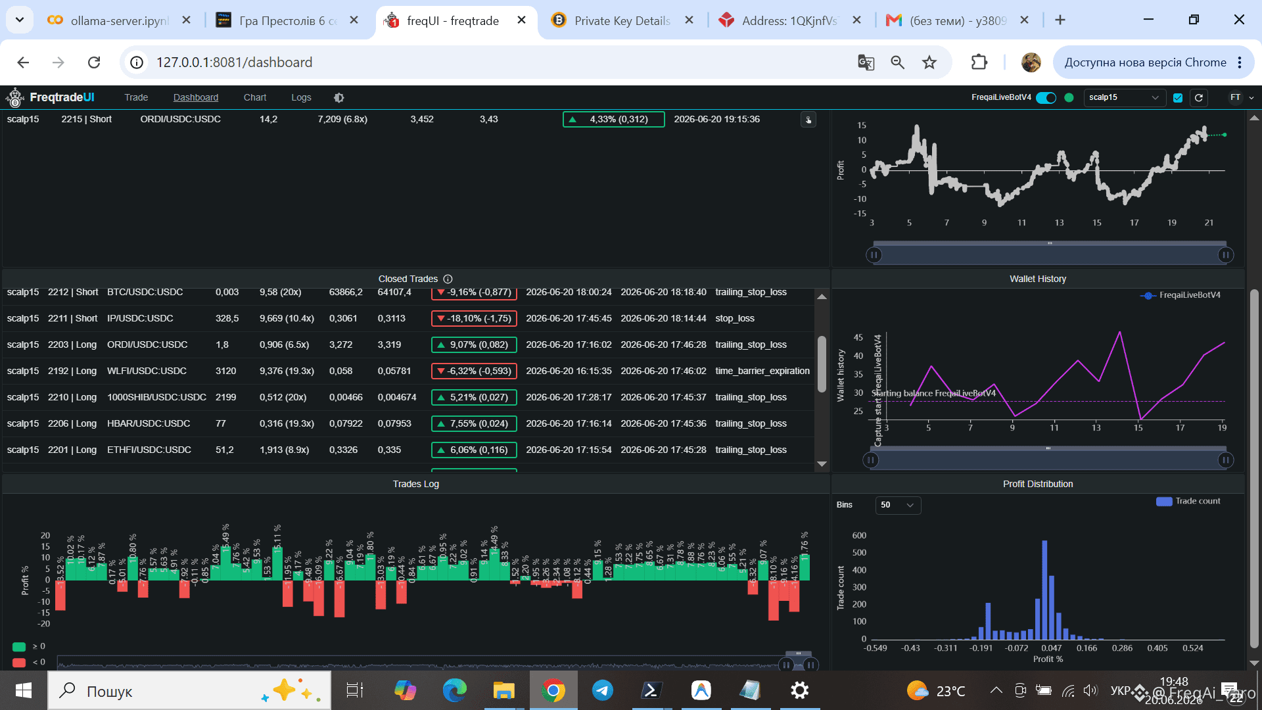Bookmark this page with the star icon
1262x710 pixels.
929,62
